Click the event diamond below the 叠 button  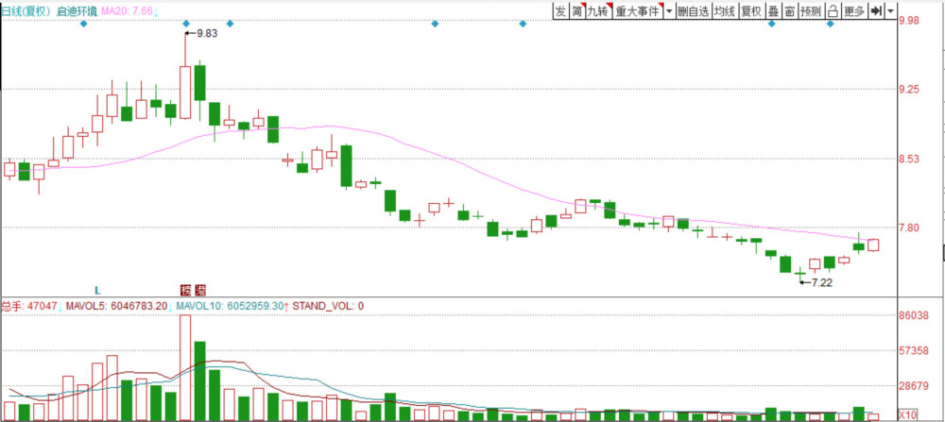tap(771, 25)
